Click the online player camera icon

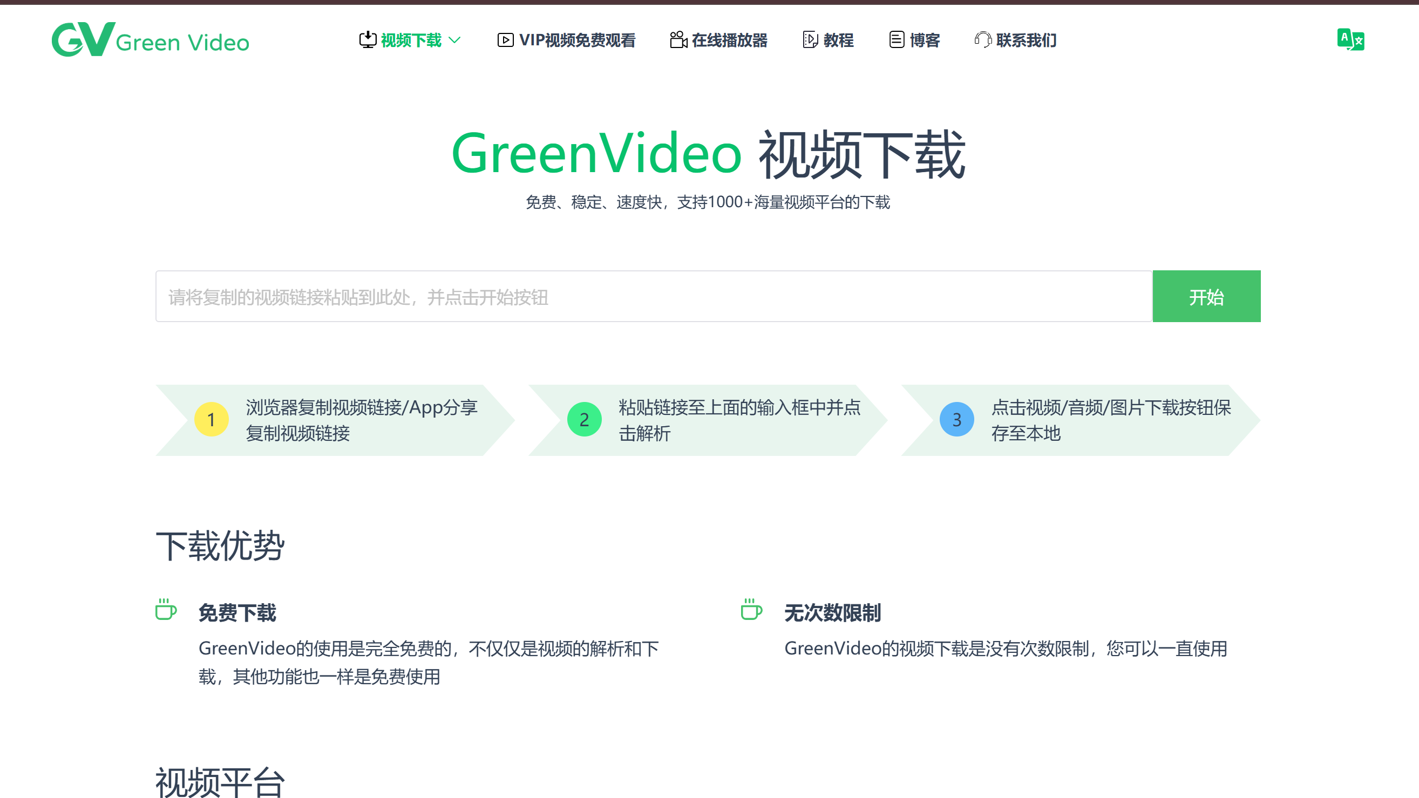coord(678,39)
